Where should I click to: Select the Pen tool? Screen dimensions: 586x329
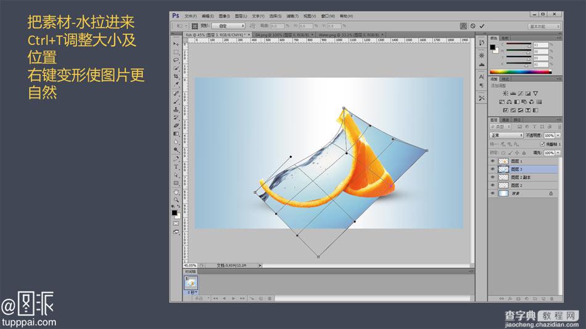[176, 159]
